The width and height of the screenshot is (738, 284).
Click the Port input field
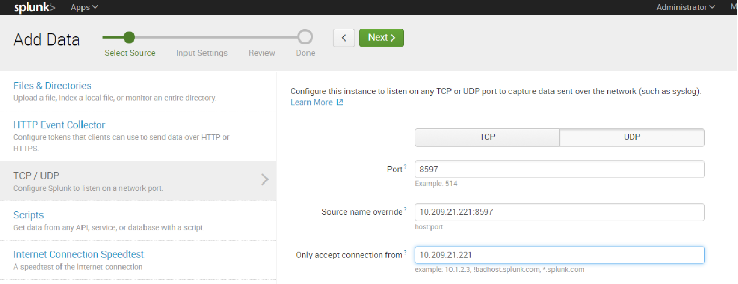coord(559,170)
